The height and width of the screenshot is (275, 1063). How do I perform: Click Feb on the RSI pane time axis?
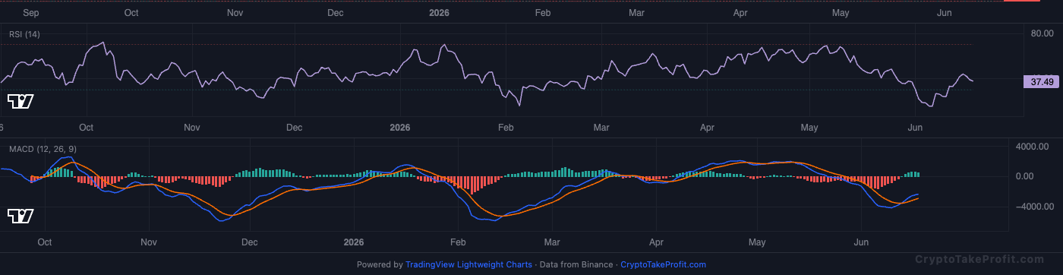click(x=506, y=128)
